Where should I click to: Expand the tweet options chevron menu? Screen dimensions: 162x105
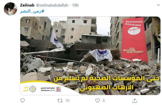click(x=158, y=5)
